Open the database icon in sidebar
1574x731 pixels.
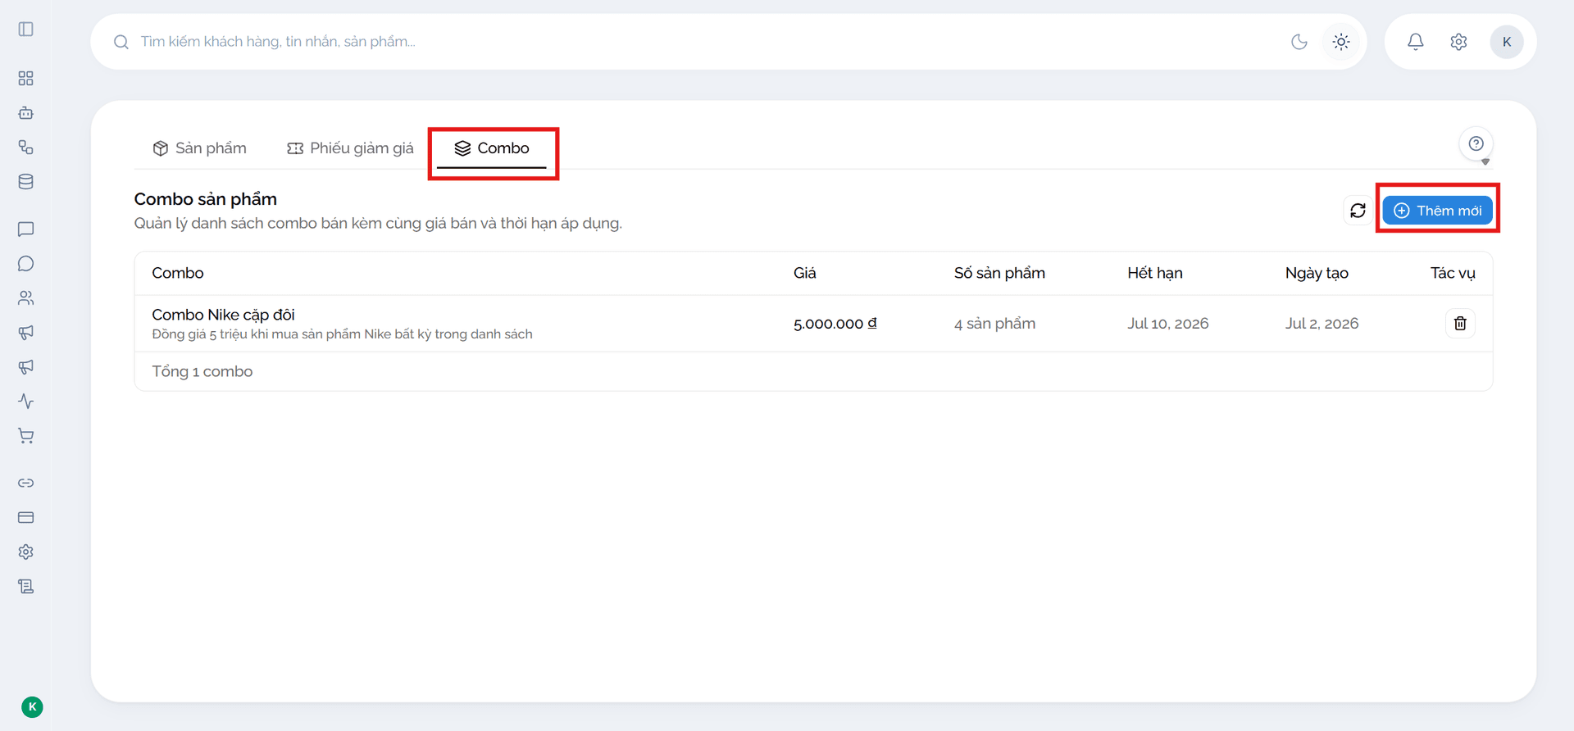(26, 182)
